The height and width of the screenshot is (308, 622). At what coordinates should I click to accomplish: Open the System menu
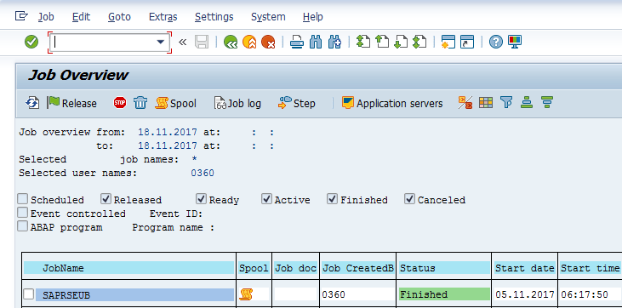coord(268,17)
